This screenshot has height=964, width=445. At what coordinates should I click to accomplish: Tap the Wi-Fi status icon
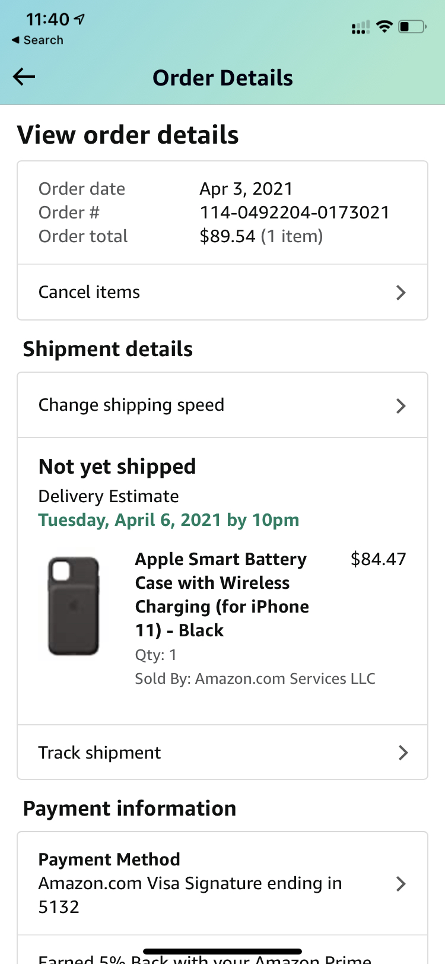384,26
